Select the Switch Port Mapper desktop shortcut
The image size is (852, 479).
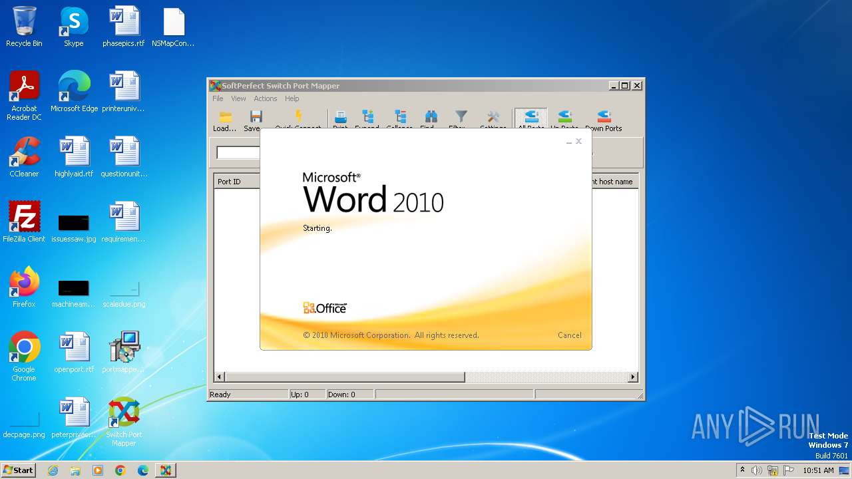point(124,422)
